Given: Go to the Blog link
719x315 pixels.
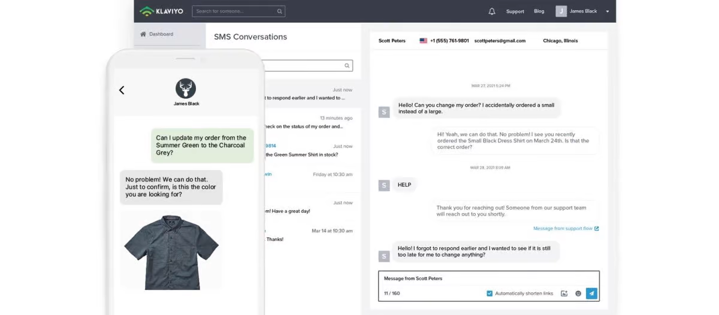Looking at the screenshot, I should (539, 11).
